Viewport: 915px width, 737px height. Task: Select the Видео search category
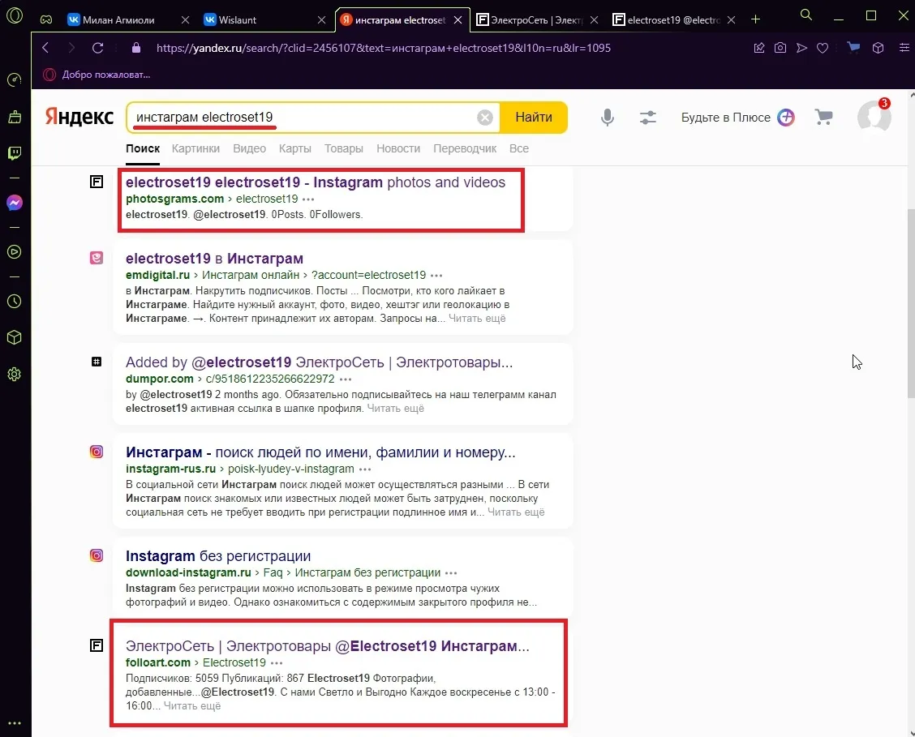249,148
